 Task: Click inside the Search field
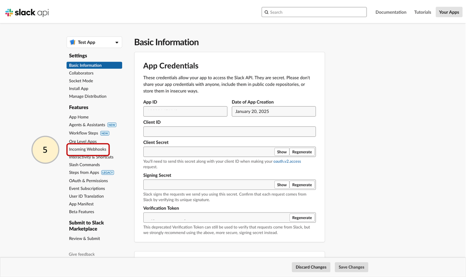pos(317,12)
